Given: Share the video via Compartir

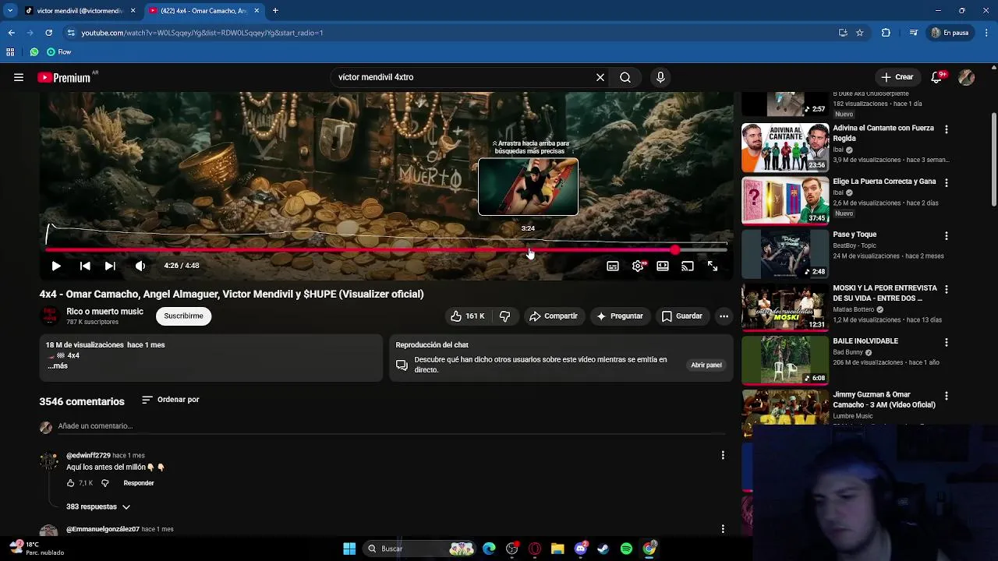Looking at the screenshot, I should click(x=554, y=316).
